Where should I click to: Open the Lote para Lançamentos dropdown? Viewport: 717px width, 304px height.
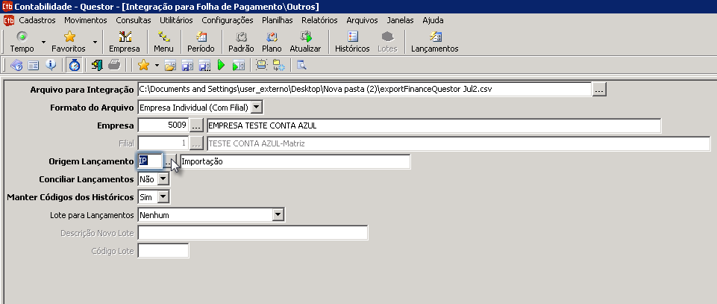click(x=278, y=214)
